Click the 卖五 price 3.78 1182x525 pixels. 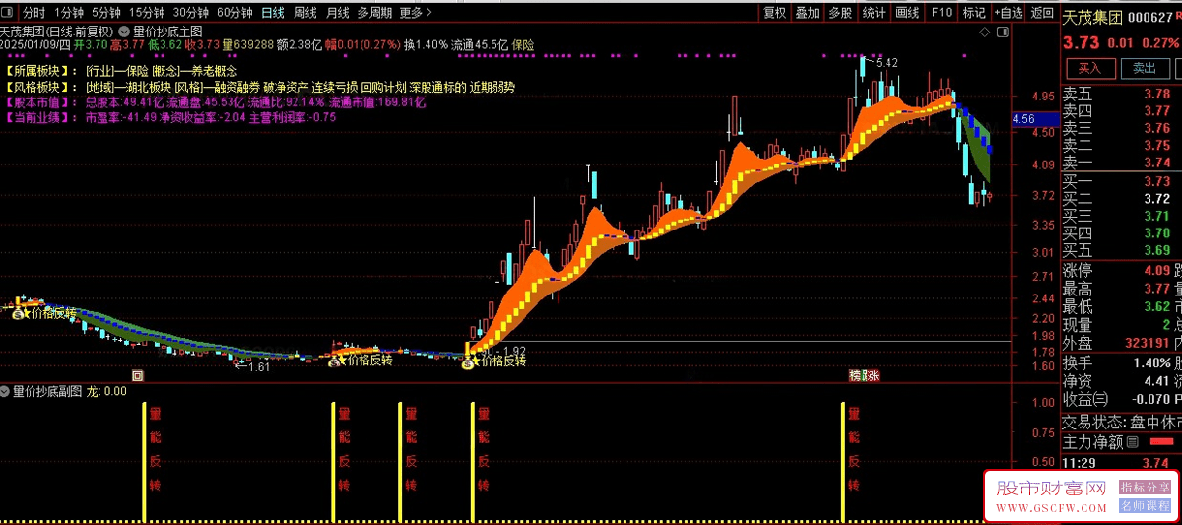pyautogui.click(x=1156, y=95)
